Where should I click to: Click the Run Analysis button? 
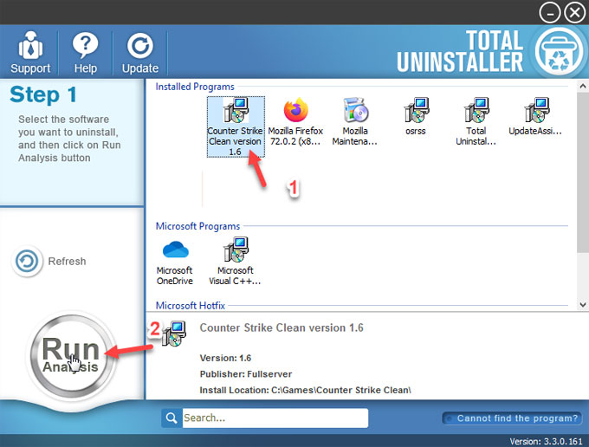pyautogui.click(x=71, y=354)
